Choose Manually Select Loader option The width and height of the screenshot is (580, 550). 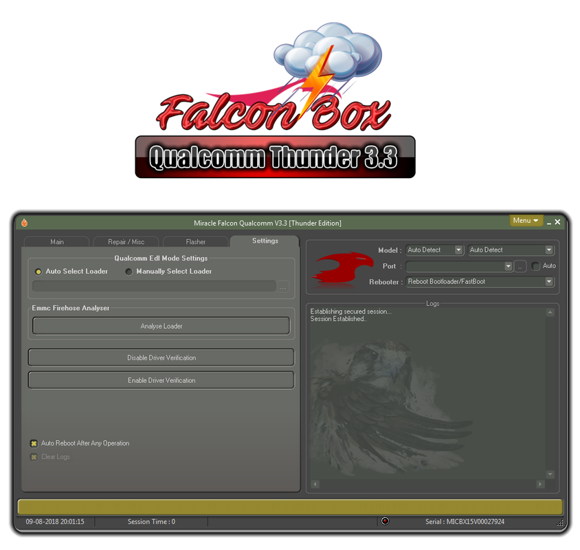[168, 272]
